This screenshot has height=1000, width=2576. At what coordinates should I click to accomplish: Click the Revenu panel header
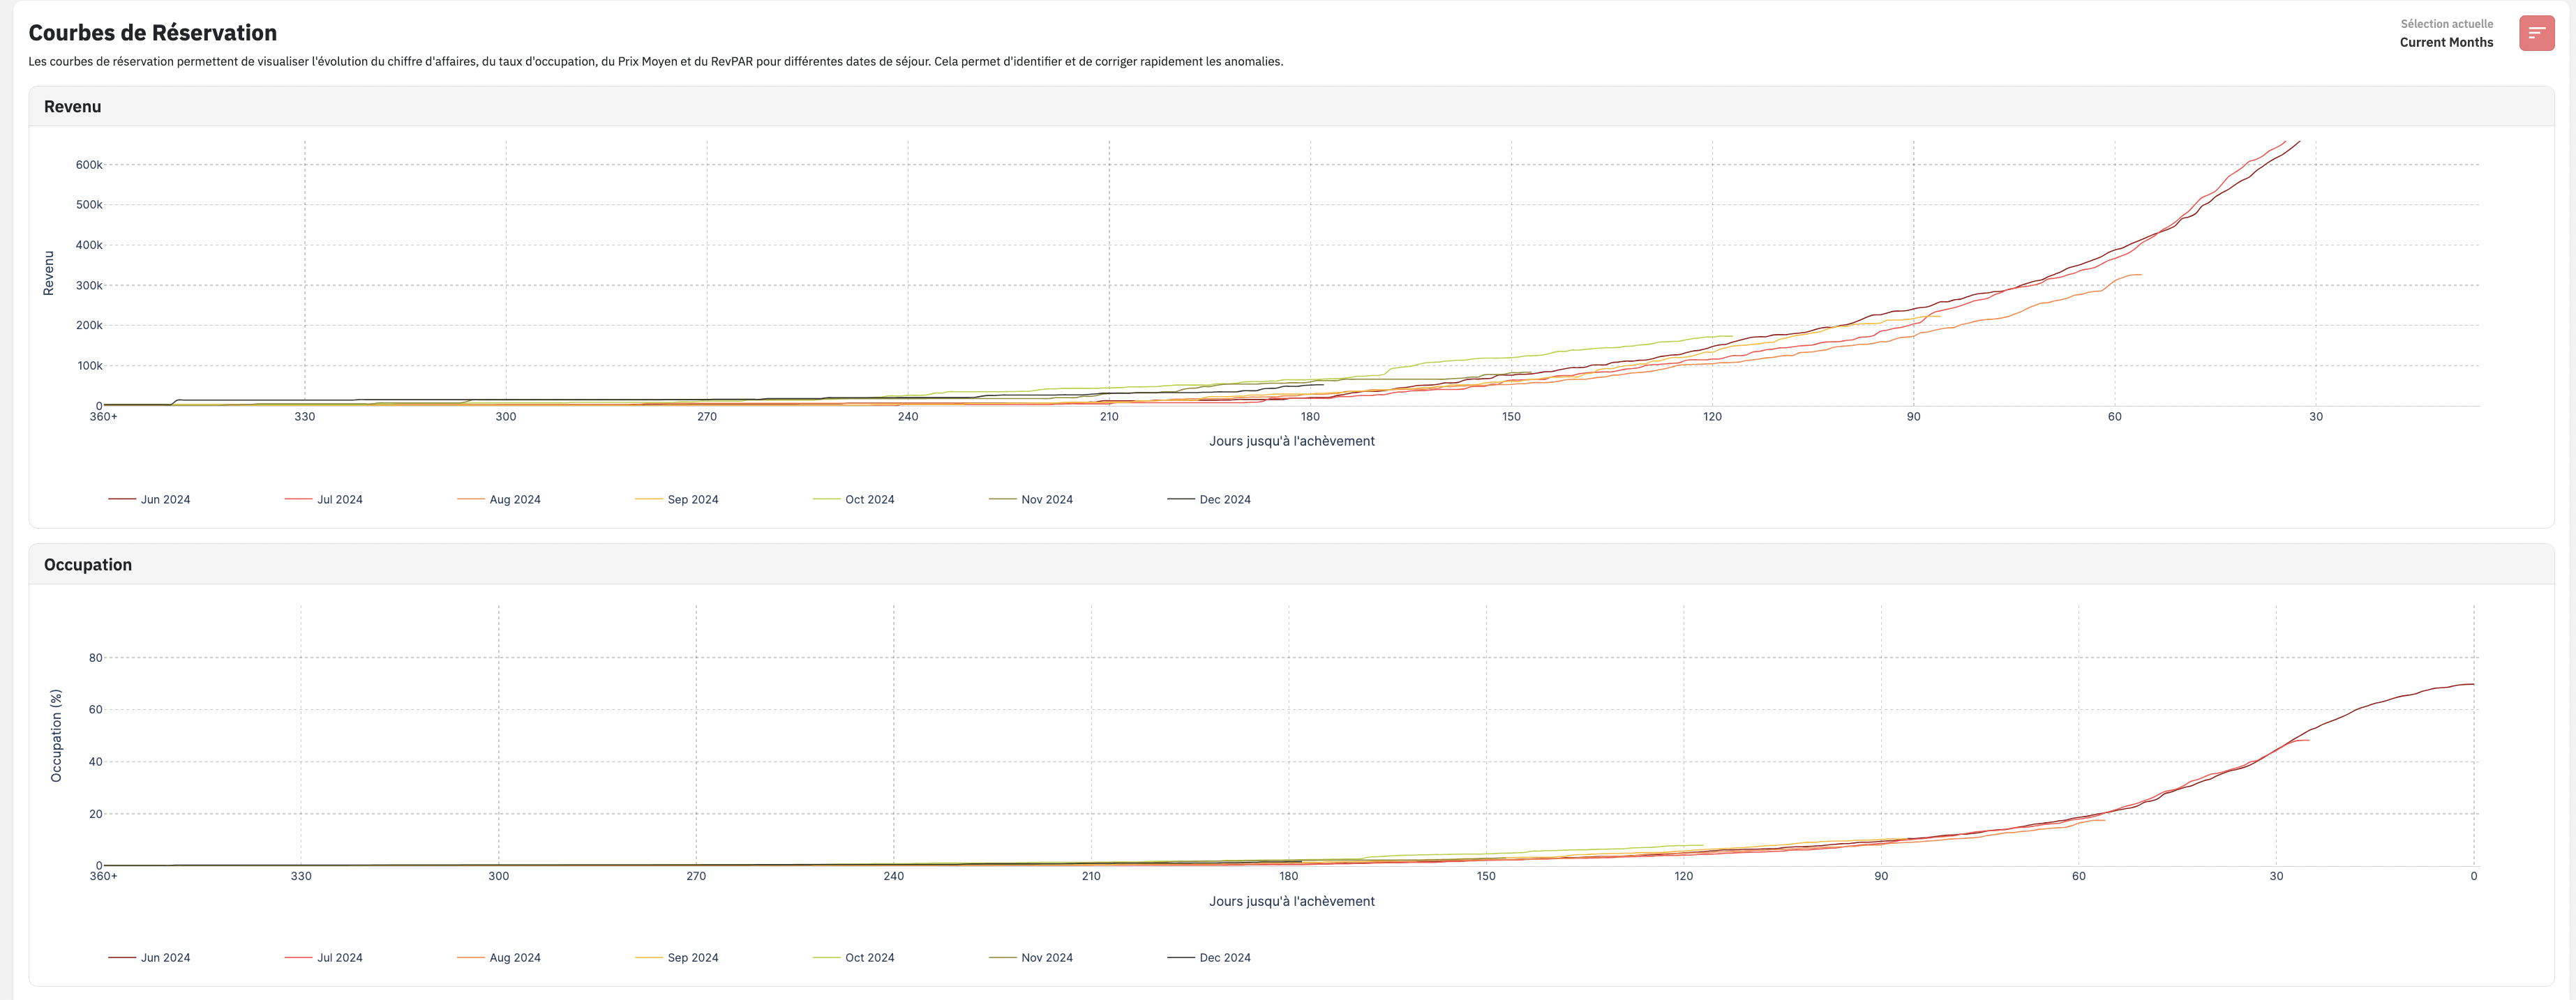pos(73,107)
